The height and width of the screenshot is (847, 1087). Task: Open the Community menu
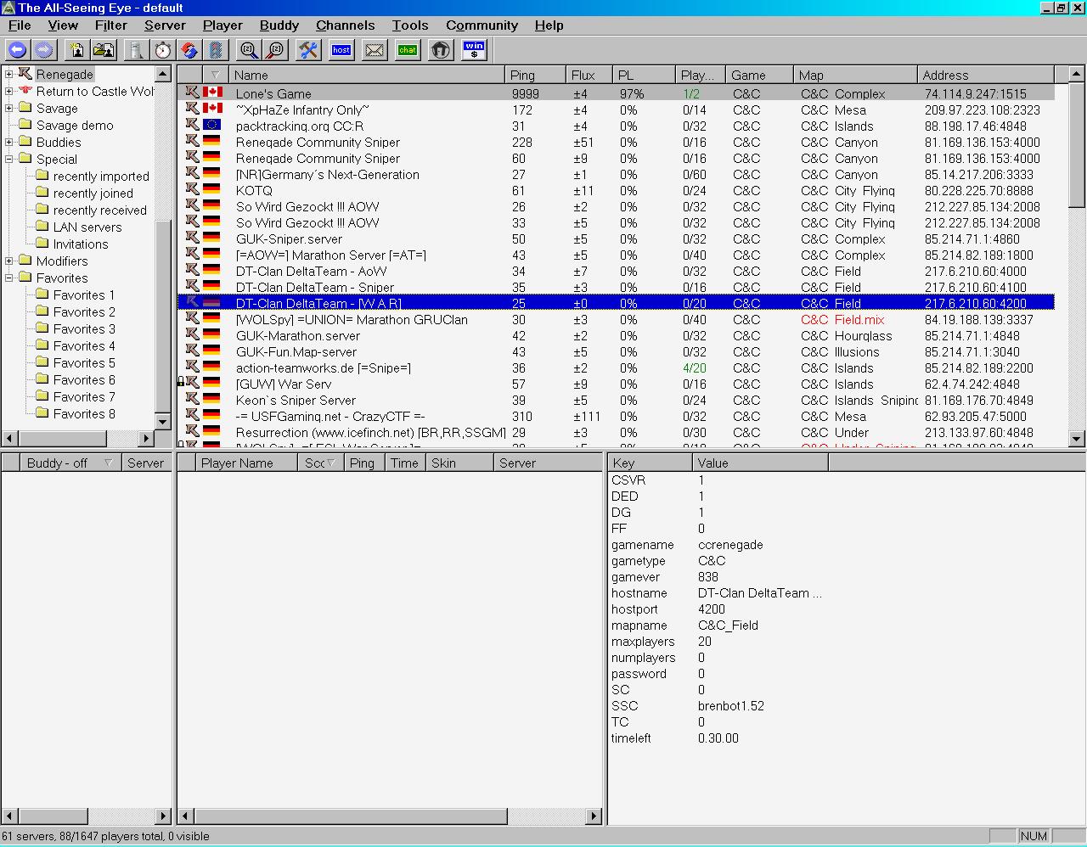coord(482,25)
